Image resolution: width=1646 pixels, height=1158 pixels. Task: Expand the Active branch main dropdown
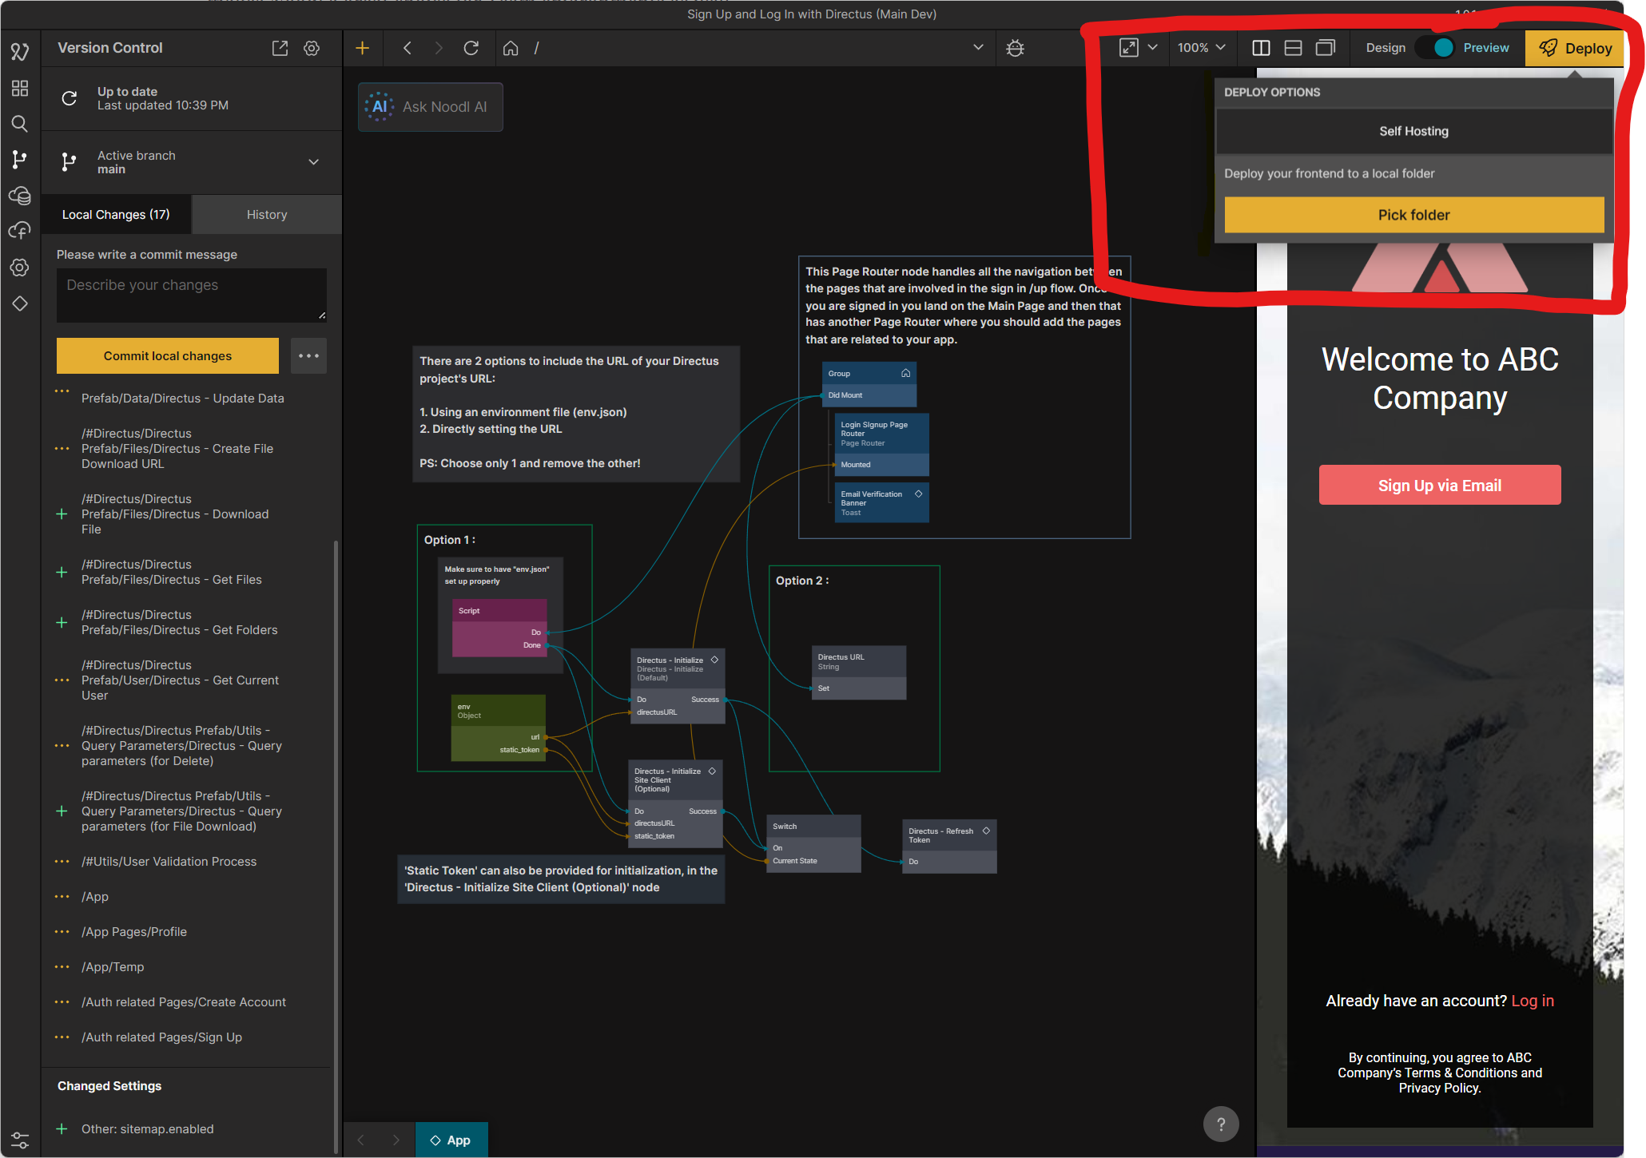(x=313, y=162)
